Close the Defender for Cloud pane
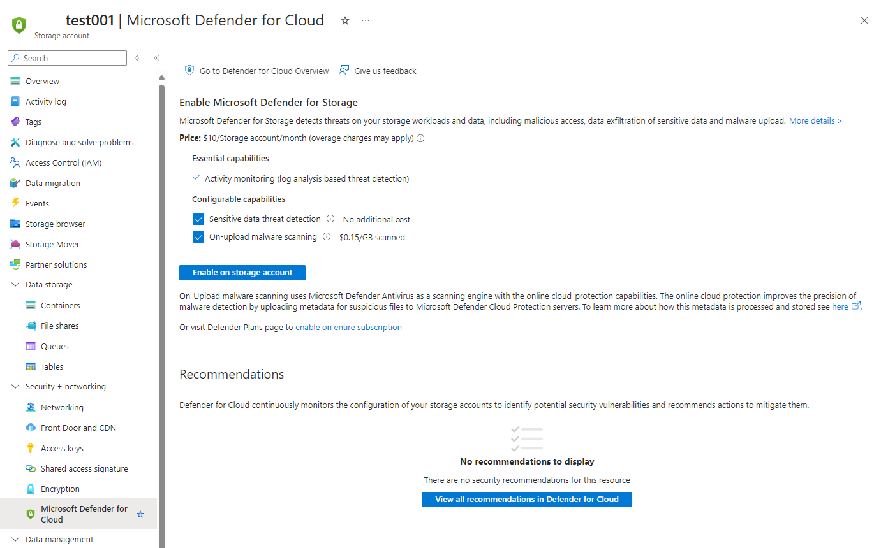Image resolution: width=881 pixels, height=548 pixels. 864,20
